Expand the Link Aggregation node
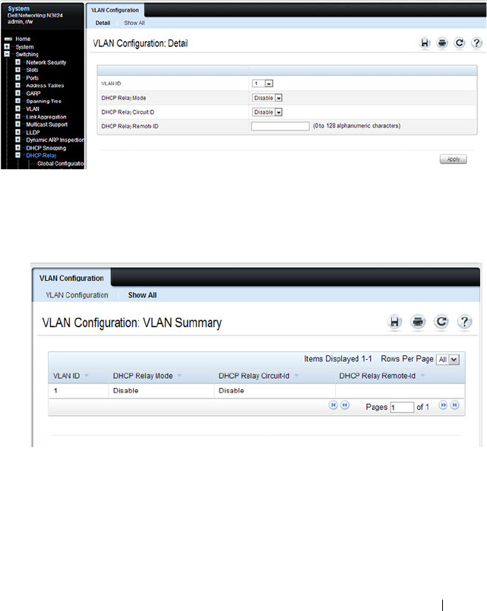The height and width of the screenshot is (611, 487). tap(17, 117)
